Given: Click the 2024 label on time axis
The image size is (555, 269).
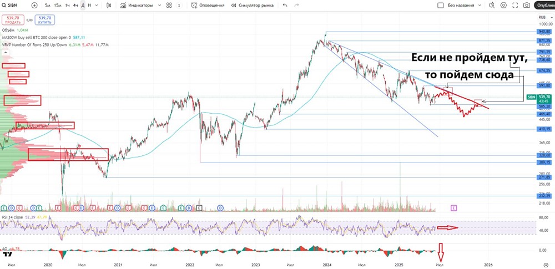Looking at the screenshot, I should (327, 264).
